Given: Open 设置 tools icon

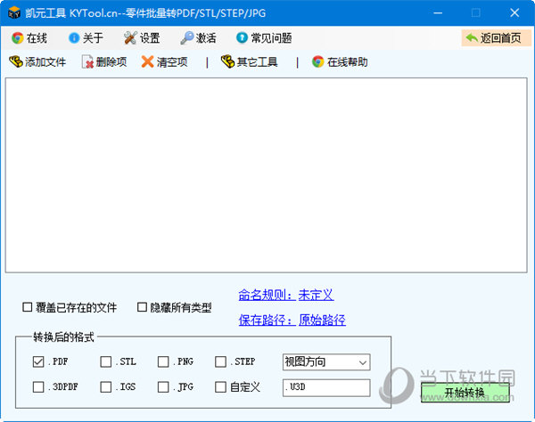Looking at the screenshot, I should (130, 37).
